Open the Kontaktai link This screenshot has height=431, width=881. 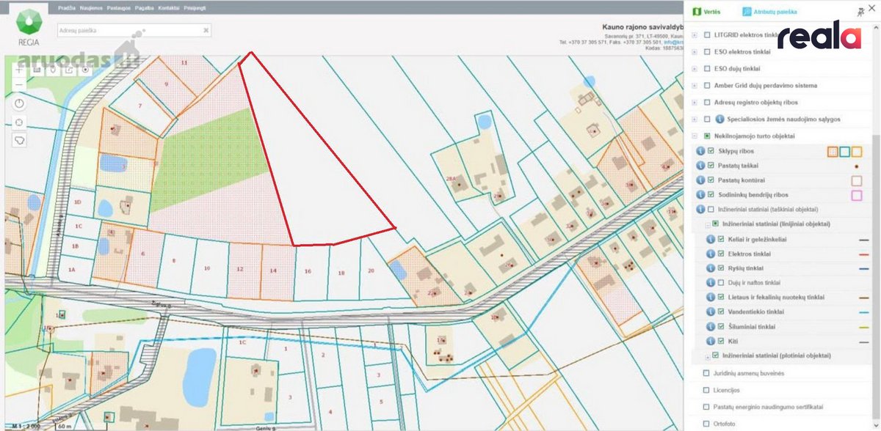[169, 7]
